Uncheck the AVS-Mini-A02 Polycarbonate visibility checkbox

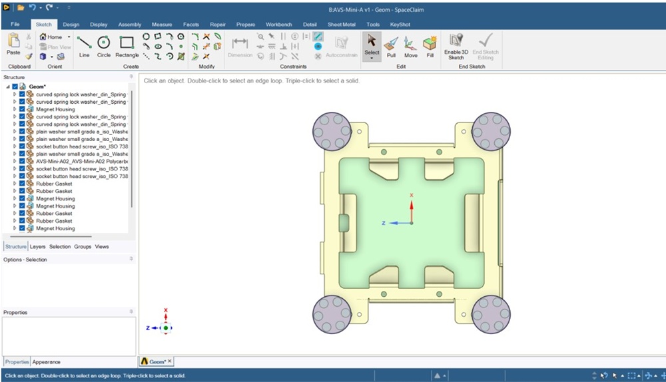[x=22, y=161]
